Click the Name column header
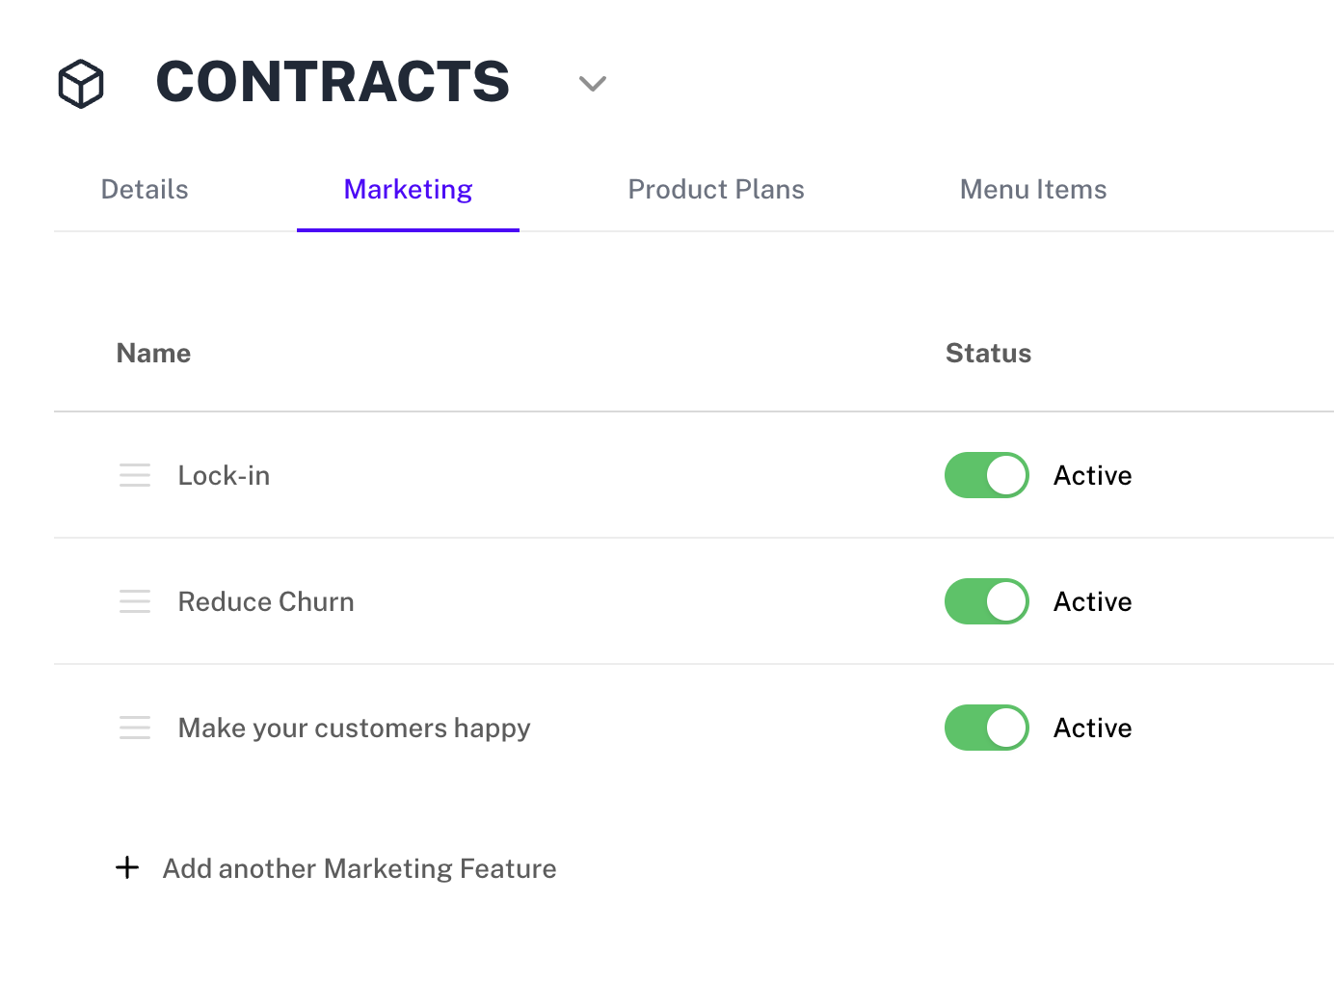This screenshot has height=981, width=1334. coord(153,353)
